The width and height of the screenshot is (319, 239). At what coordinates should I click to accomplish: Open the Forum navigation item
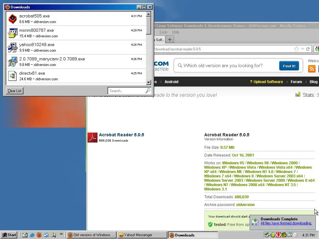pyautogui.click(x=296, y=82)
